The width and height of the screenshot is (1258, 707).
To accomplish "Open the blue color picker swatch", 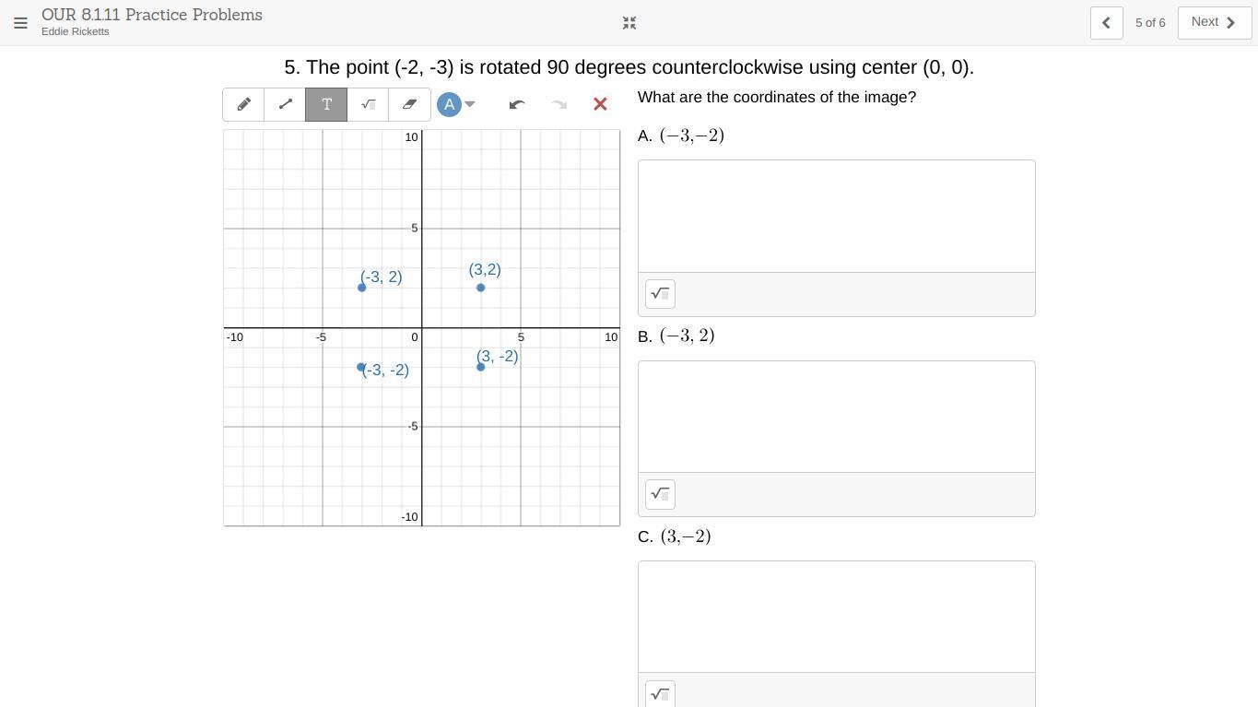I will [x=449, y=104].
